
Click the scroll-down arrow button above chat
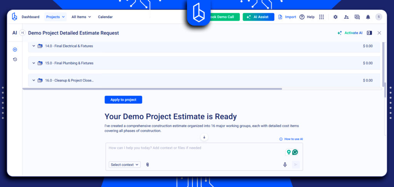(x=204, y=137)
